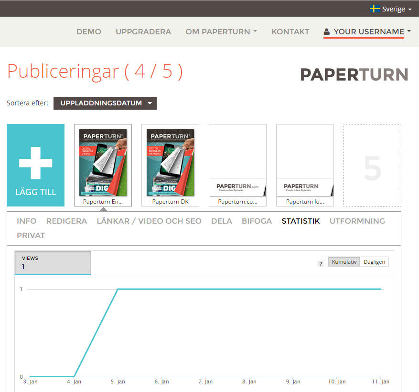
Task: Switch chart to Kumulativ mode
Action: [x=344, y=262]
